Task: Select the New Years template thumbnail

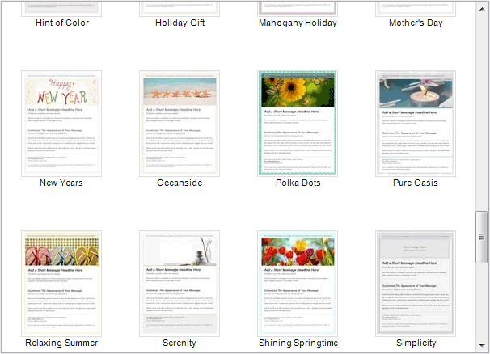Action: (61, 123)
